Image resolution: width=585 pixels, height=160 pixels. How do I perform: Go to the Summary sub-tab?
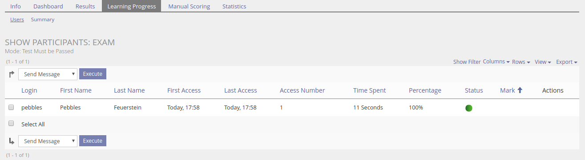[x=43, y=20]
